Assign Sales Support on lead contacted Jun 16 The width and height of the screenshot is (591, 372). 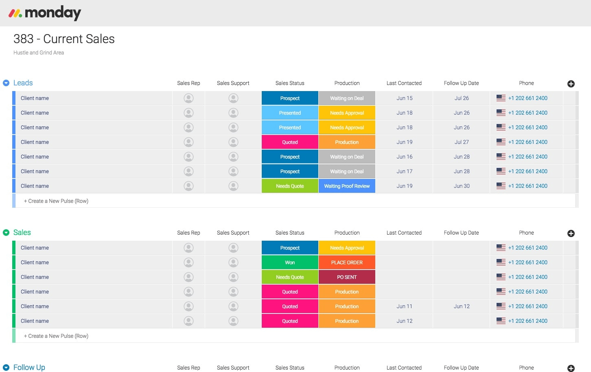point(233,157)
